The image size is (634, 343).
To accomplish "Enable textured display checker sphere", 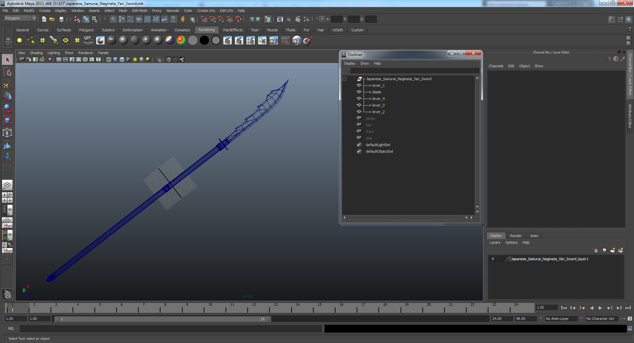I will pyautogui.click(x=128, y=59).
